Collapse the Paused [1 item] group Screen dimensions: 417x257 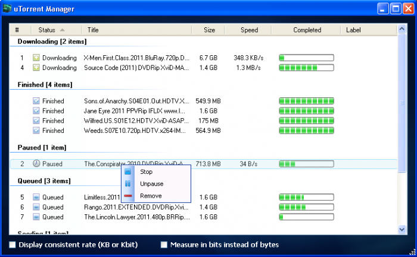(42, 148)
